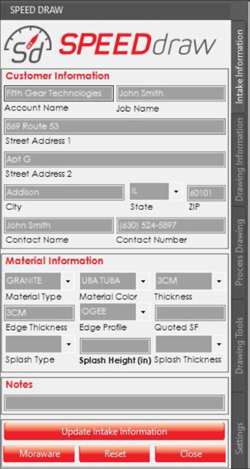Click the Quoted SF label
The image size is (250, 469).
(176, 327)
